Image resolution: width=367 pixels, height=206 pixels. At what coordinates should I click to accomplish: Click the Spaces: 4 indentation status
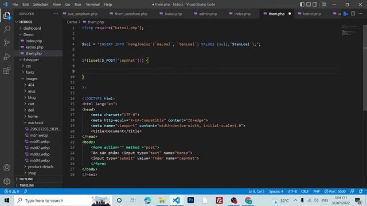click(276, 191)
